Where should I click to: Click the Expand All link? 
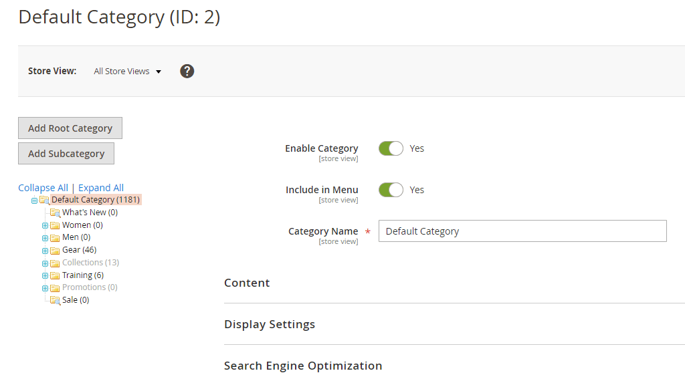[101, 188]
